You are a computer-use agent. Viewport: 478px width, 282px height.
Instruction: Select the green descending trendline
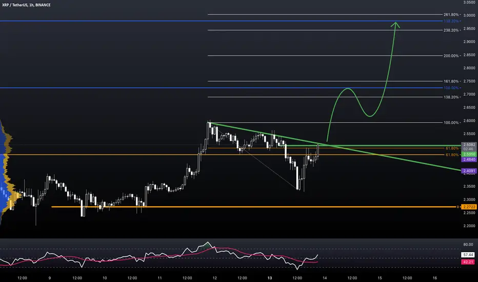click(x=335, y=147)
